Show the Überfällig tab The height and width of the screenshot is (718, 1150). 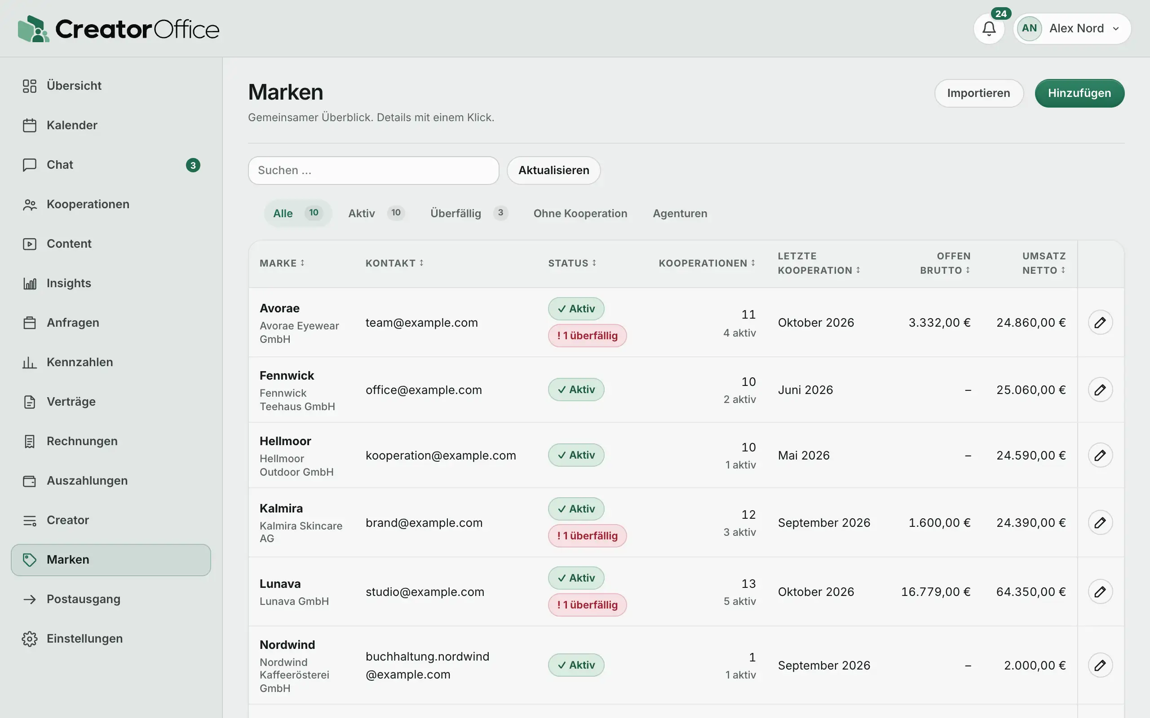[x=469, y=213]
